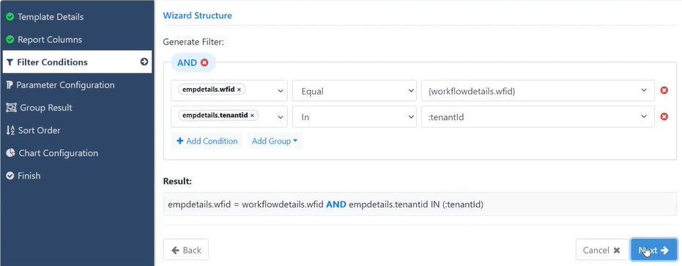The height and width of the screenshot is (266, 682).
Task: Open the Equal operator dropdown
Action: [354, 91]
